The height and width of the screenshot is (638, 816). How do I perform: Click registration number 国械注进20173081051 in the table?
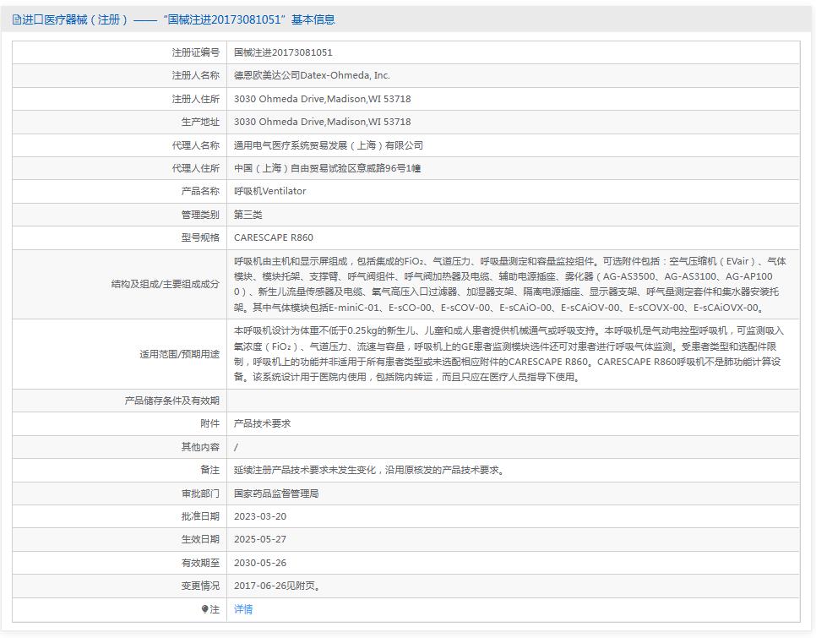(x=283, y=52)
